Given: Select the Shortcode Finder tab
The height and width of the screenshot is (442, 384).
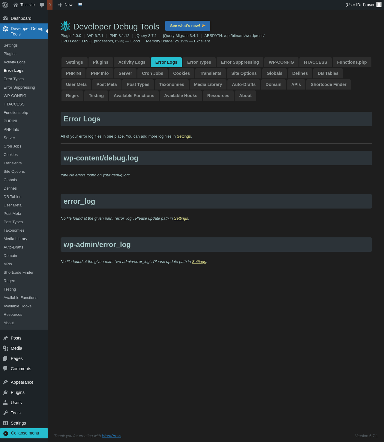Looking at the screenshot, I should point(328,84).
